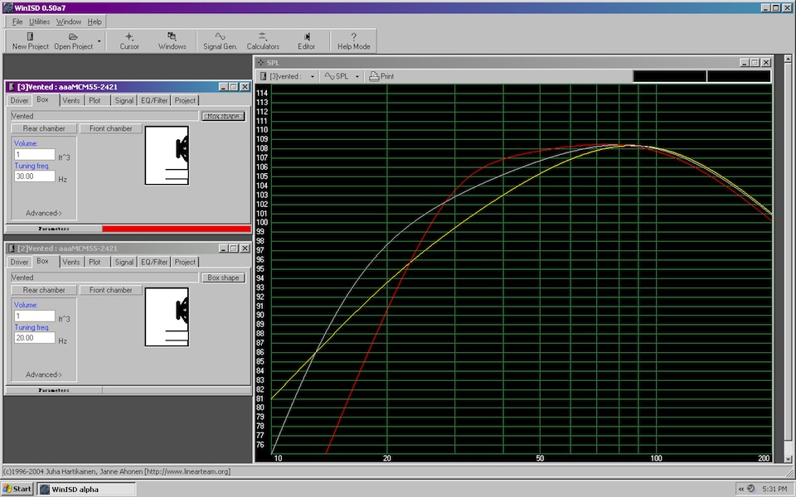Expand Advanced options in project [2]

44,374
